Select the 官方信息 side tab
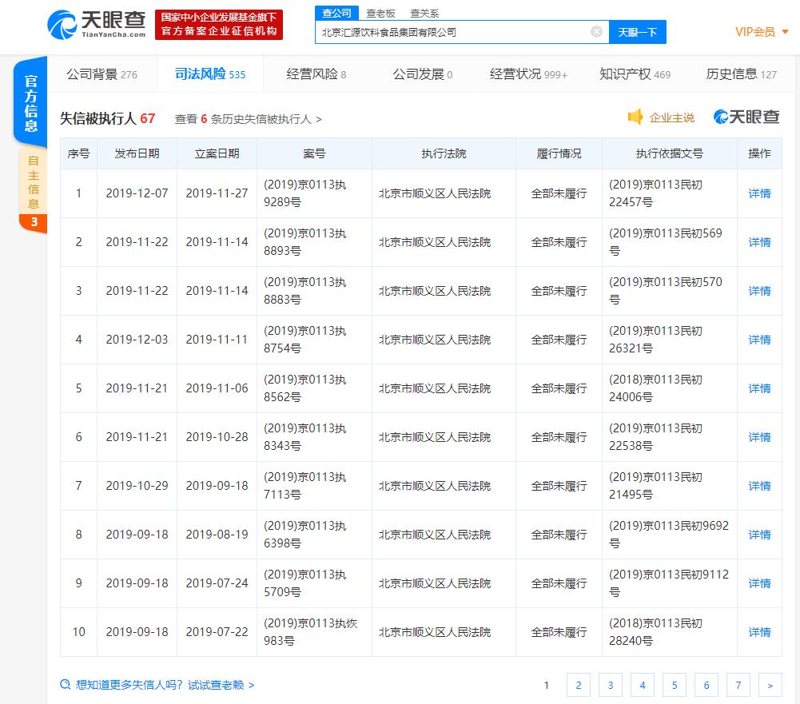The width and height of the screenshot is (800, 704). point(30,102)
